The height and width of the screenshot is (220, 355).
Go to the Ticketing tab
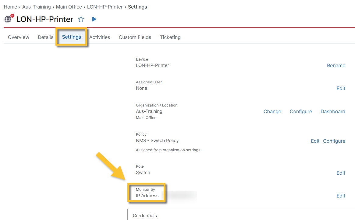coord(170,37)
